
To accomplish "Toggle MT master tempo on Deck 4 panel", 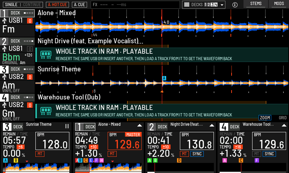I will [256, 154].
